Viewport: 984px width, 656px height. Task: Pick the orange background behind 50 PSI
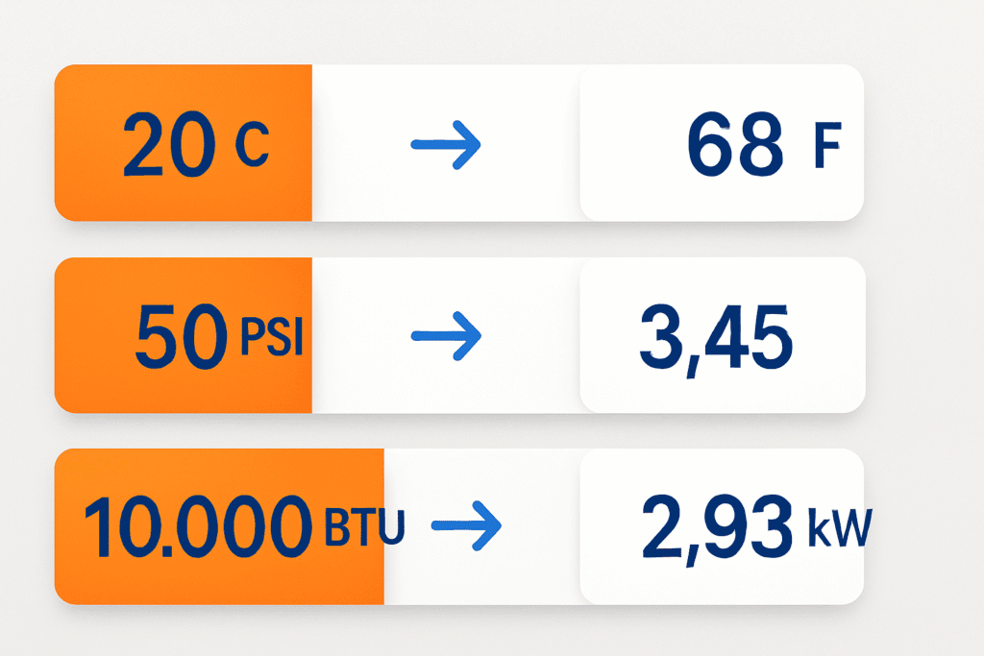pyautogui.click(x=184, y=335)
